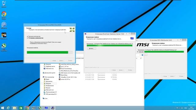Click the RivaTuner title bar icon
This screenshot has width=196, height=110.
[85, 34]
